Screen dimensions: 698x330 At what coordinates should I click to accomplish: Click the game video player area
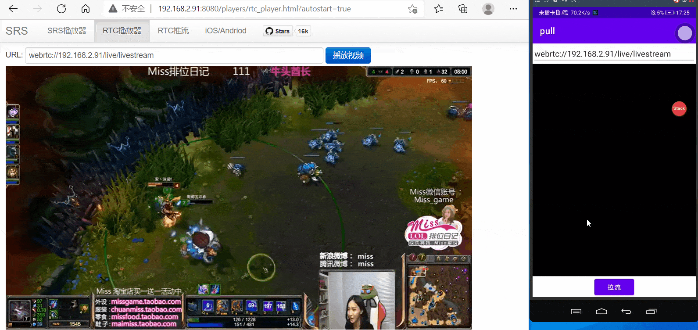[x=239, y=197]
